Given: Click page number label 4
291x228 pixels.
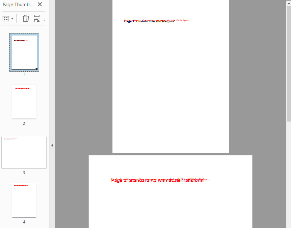Looking at the screenshot, I should pyautogui.click(x=24, y=222).
